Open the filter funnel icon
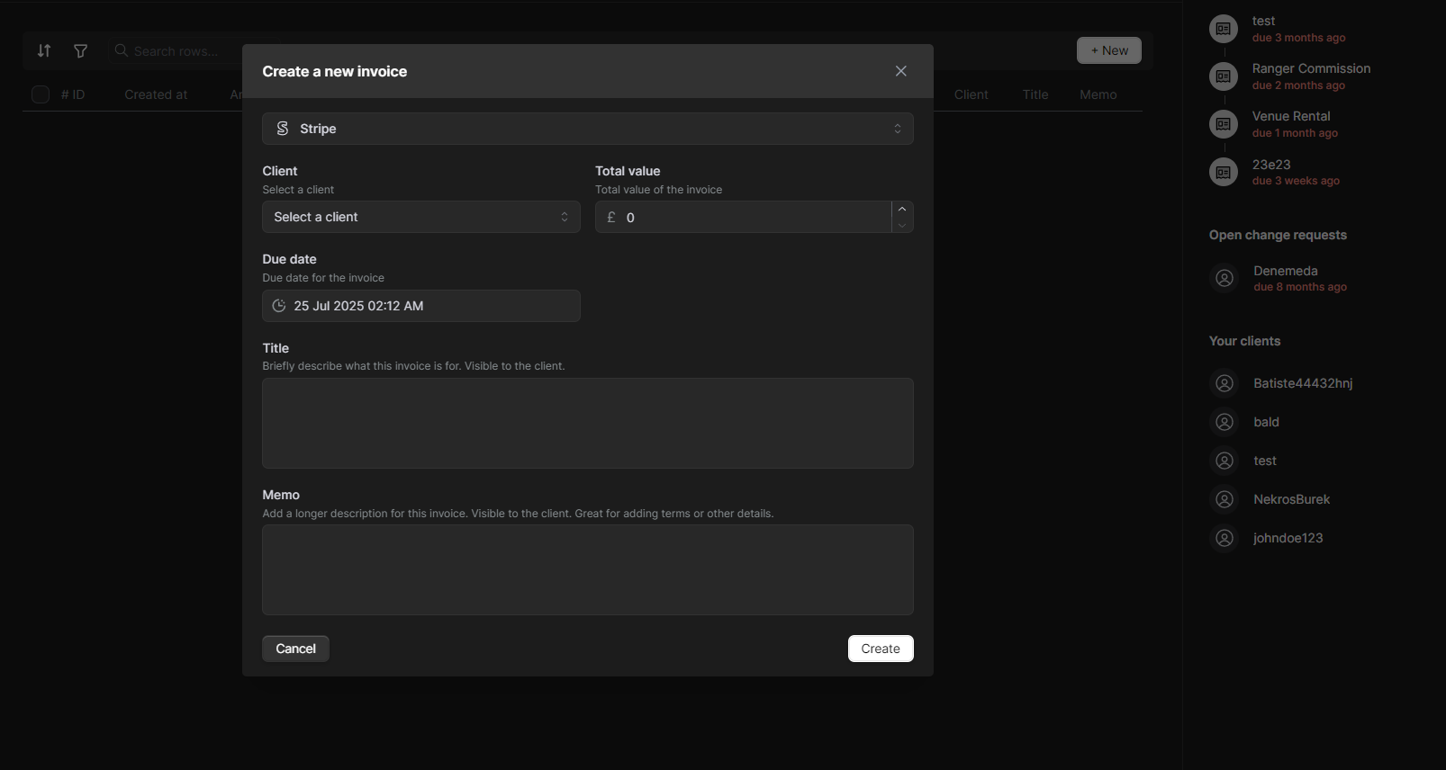1446x770 pixels. 81,50
